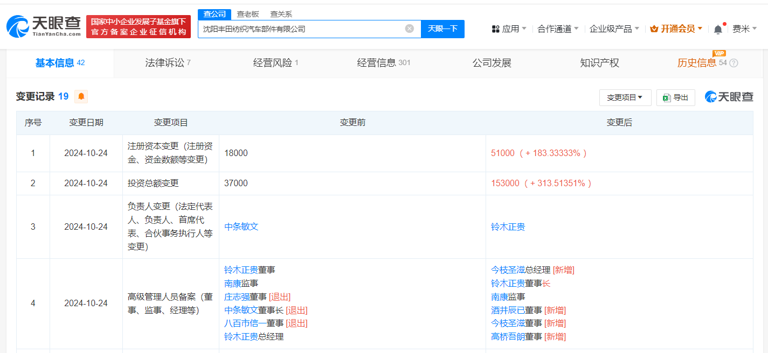768x353 pixels.
Task: Open the 知识产权 tab
Action: point(599,63)
